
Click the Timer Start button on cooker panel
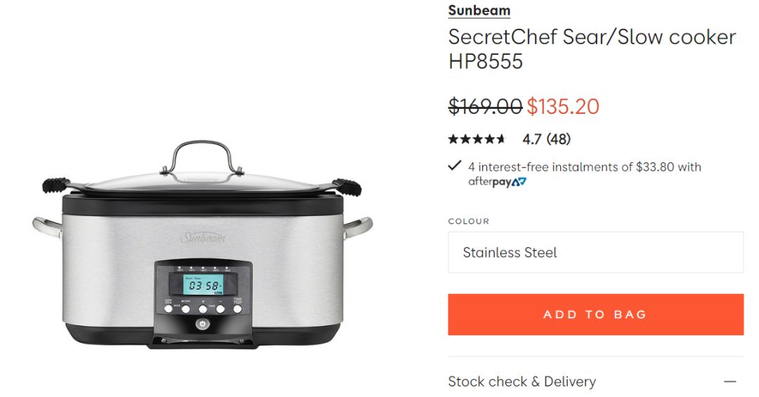(x=238, y=308)
